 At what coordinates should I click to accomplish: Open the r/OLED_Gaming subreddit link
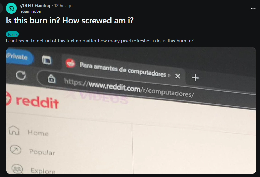35,6
